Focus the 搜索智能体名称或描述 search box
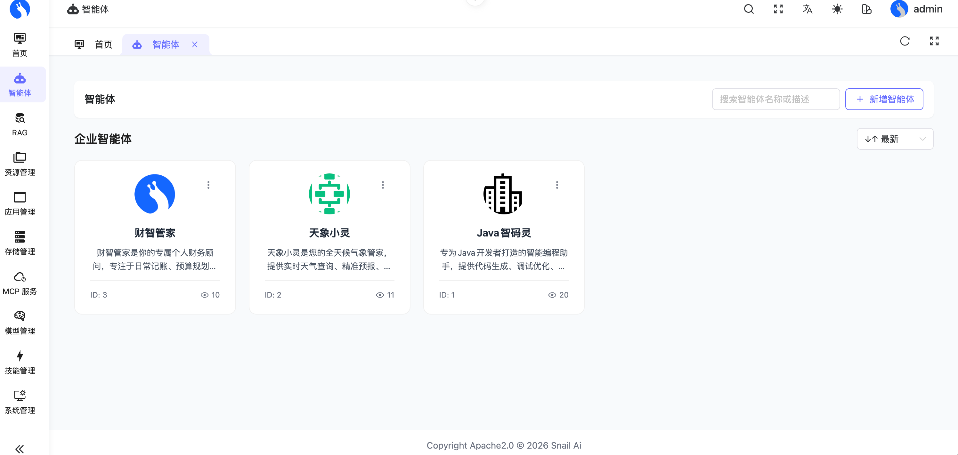 (x=776, y=99)
